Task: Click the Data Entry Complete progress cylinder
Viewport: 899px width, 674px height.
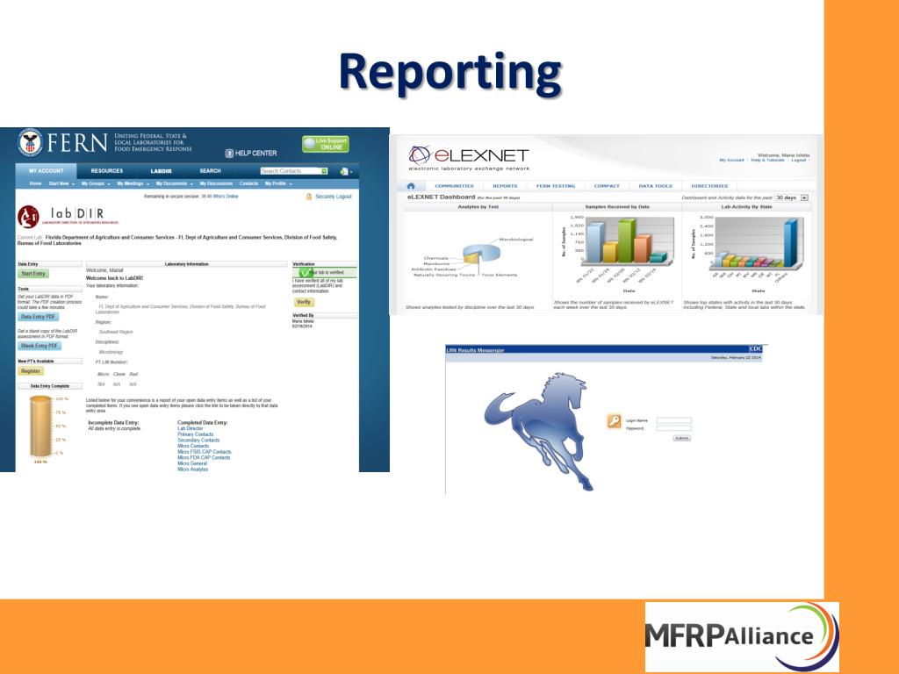Action: pyautogui.click(x=40, y=426)
